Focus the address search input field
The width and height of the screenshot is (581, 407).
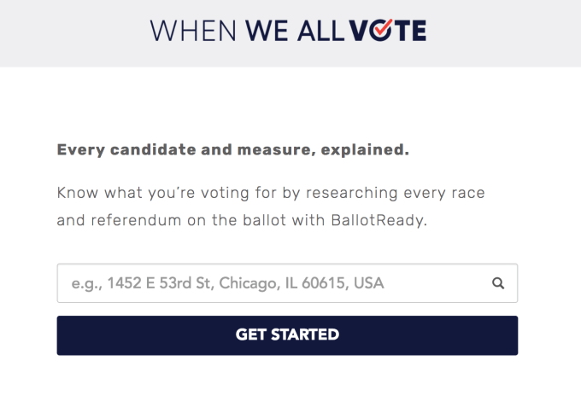[273, 283]
